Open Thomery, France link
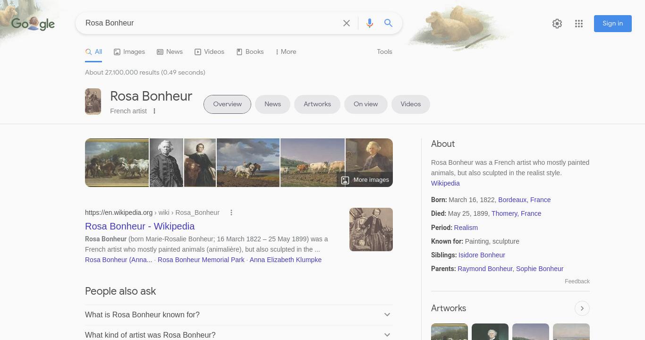This screenshot has height=340, width=645. point(516,213)
